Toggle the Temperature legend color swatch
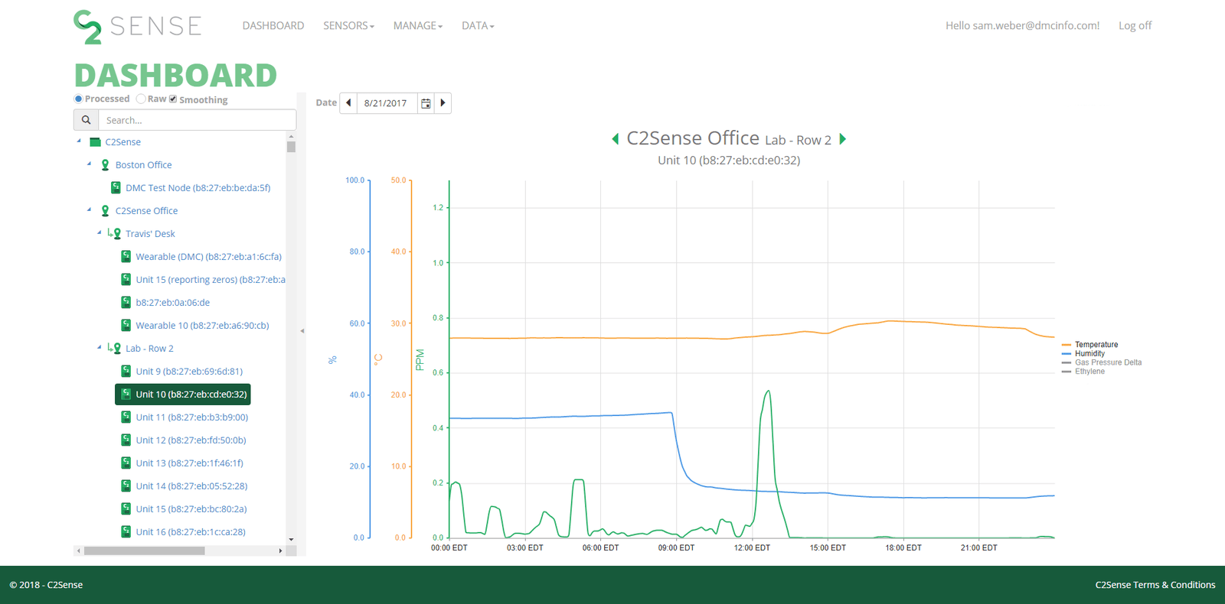The width and height of the screenshot is (1225, 604). click(1067, 345)
